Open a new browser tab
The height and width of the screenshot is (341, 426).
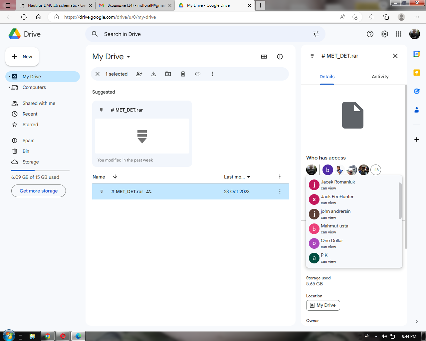(x=260, y=5)
